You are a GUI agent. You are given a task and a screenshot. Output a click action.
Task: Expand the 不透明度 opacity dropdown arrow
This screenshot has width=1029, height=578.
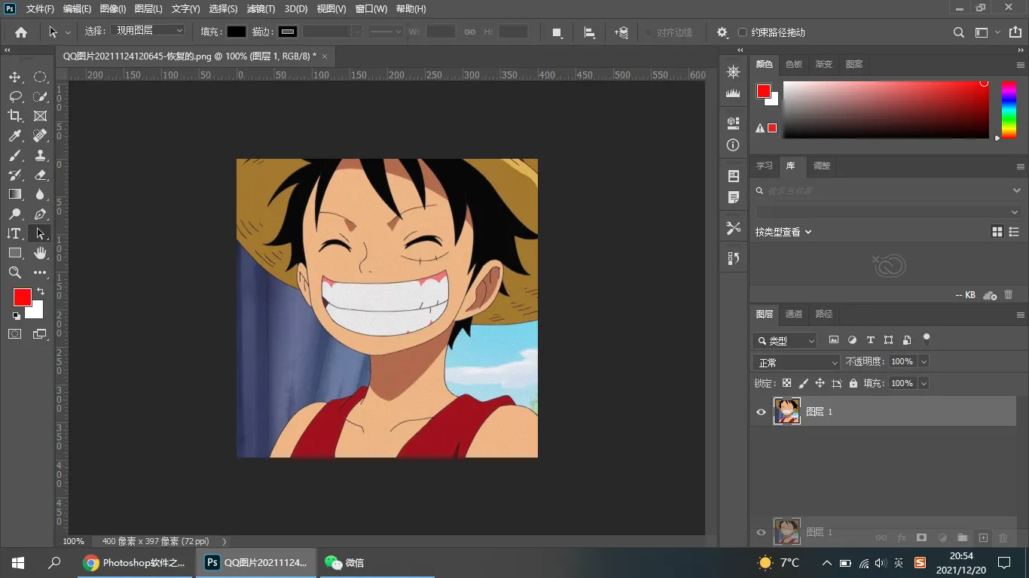924,362
